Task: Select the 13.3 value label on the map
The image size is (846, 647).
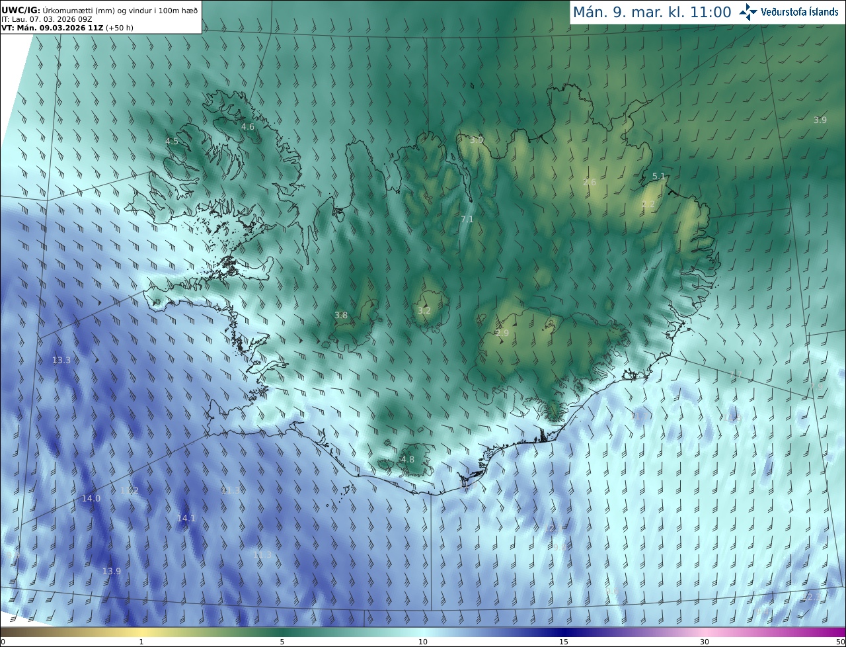Action: [x=61, y=360]
